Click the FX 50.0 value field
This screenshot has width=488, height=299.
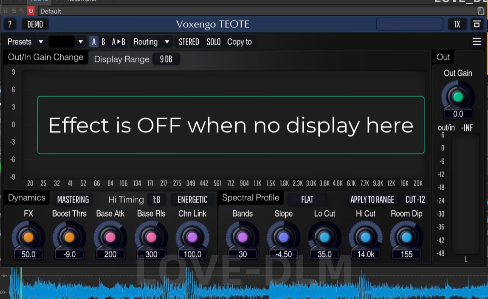(x=29, y=254)
